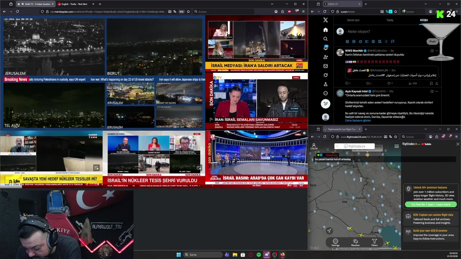Open new tab in Multi TV window

[x=100, y=4]
